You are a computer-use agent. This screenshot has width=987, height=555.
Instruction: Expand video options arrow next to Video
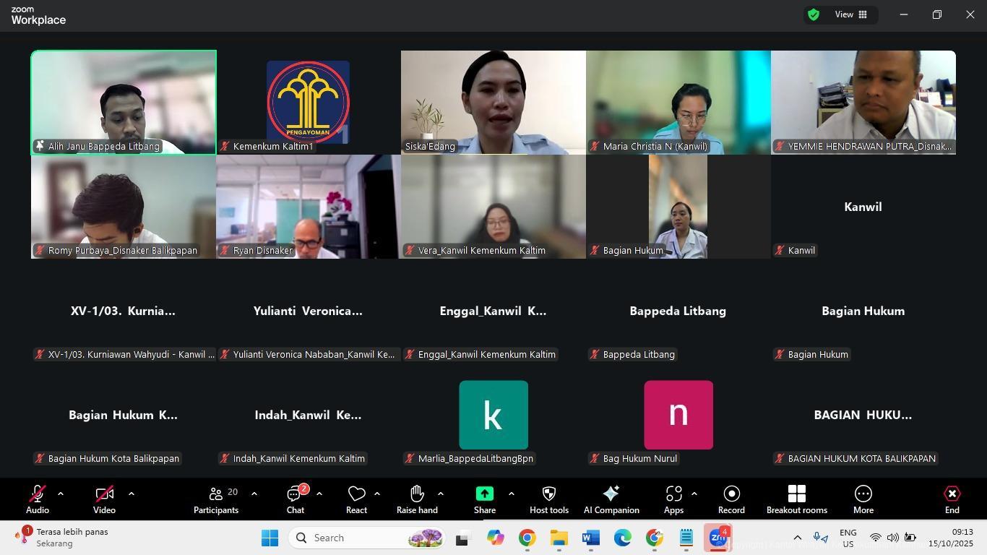click(131, 494)
